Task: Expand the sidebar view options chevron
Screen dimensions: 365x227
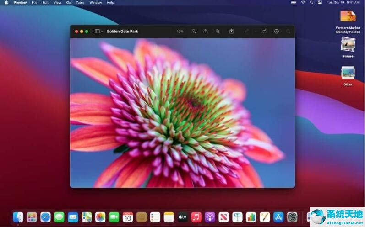Action: (101, 32)
